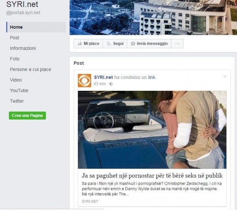The height and width of the screenshot is (210, 237).
Task: Open the Post section in sidebar
Action: click(15, 38)
